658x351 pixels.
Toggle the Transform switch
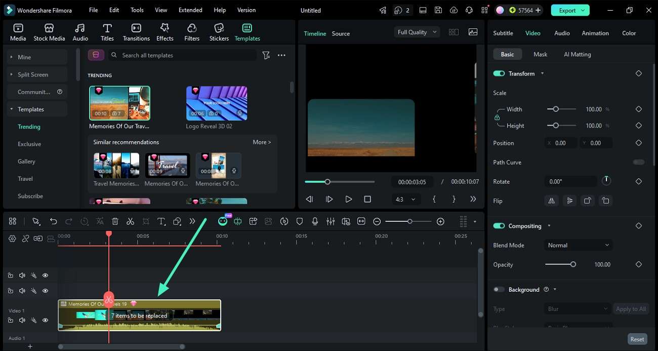(499, 73)
